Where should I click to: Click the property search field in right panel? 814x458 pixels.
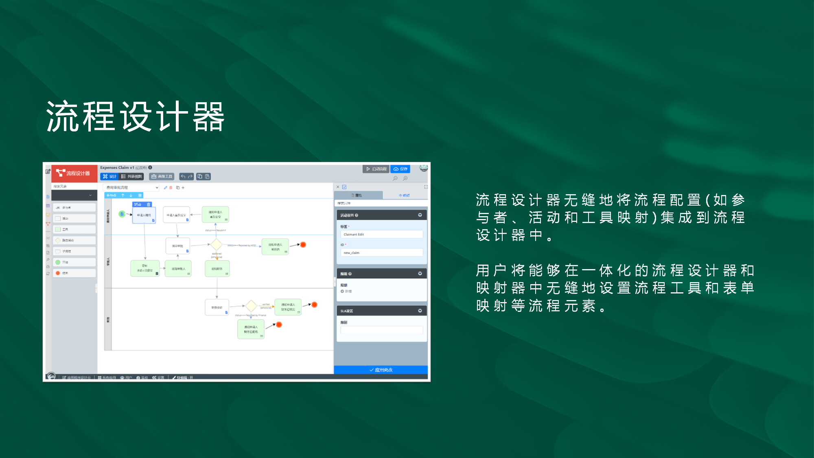click(381, 203)
